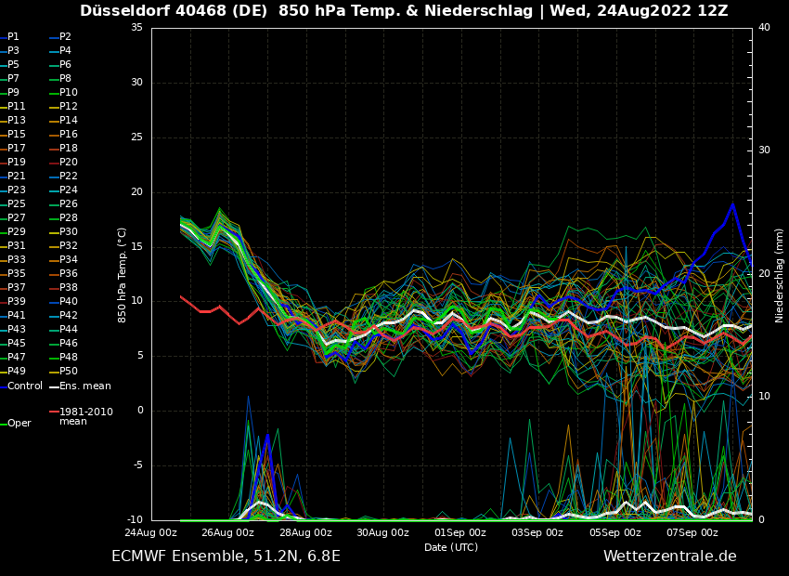Screen dimensions: 789x576
Task: Select the P40 legend entry
Action: (x=69, y=302)
